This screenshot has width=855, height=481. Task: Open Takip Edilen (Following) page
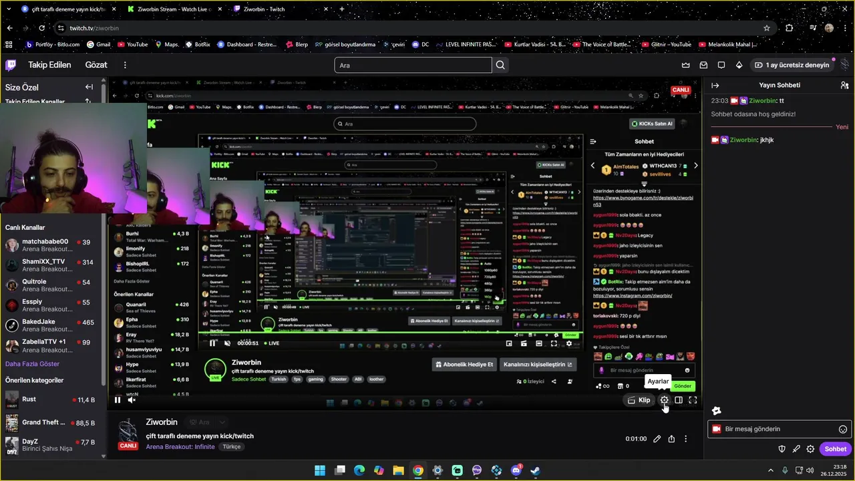point(49,65)
